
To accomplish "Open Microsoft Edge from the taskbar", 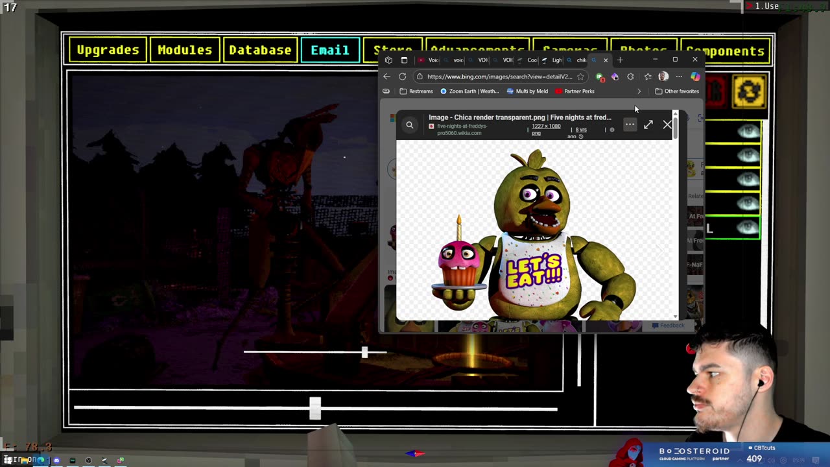I will tap(41, 461).
